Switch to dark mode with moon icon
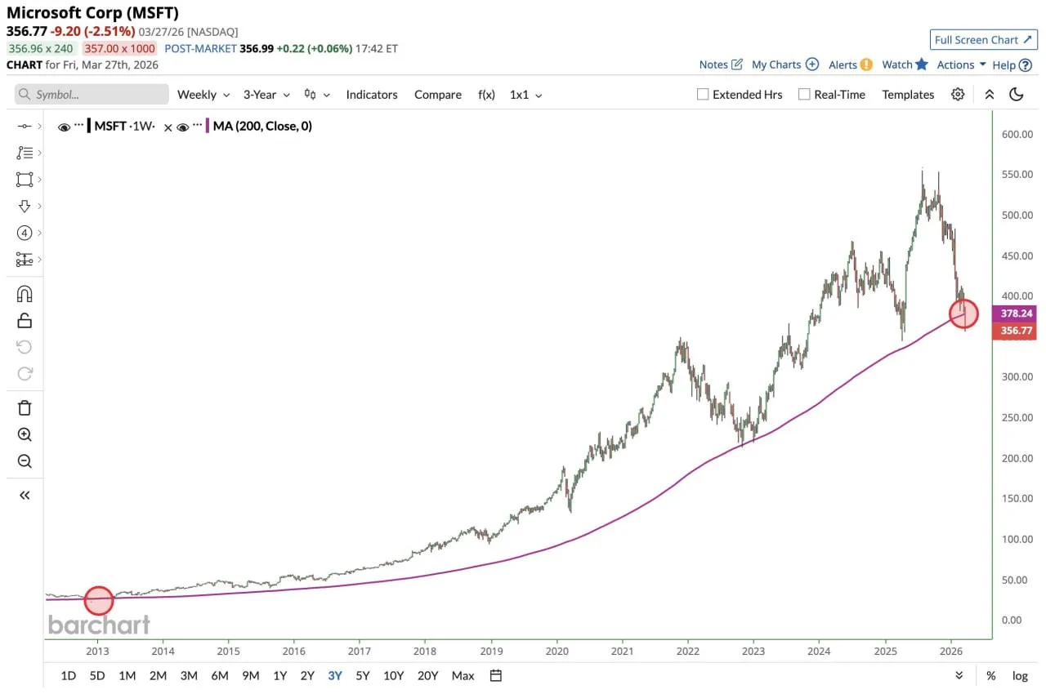1046x694 pixels. tap(1017, 95)
